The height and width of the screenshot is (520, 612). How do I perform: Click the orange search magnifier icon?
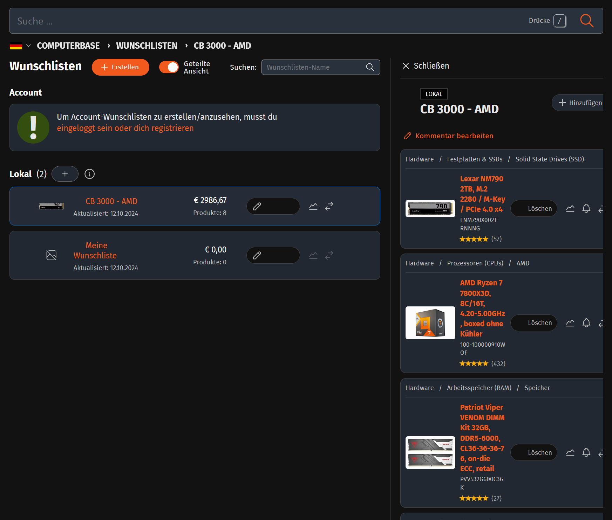(x=586, y=21)
